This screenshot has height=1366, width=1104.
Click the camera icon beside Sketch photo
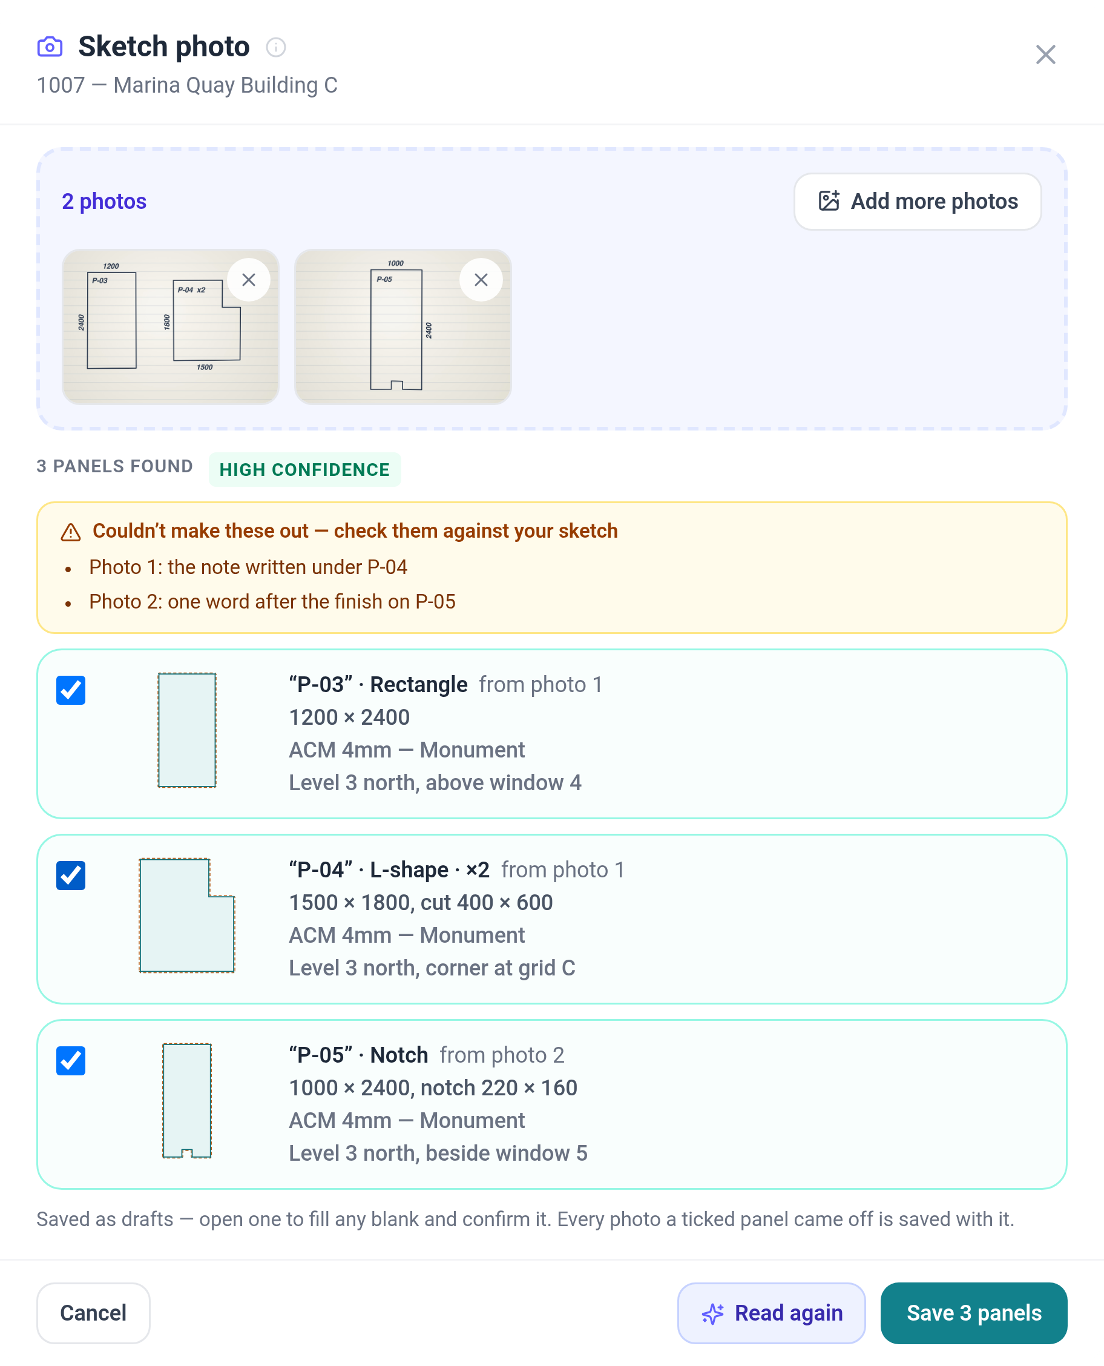[x=50, y=47]
